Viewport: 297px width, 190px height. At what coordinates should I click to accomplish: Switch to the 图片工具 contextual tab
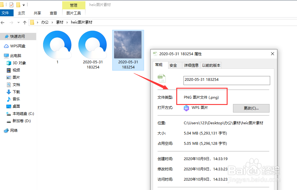pyautogui.click(x=73, y=13)
